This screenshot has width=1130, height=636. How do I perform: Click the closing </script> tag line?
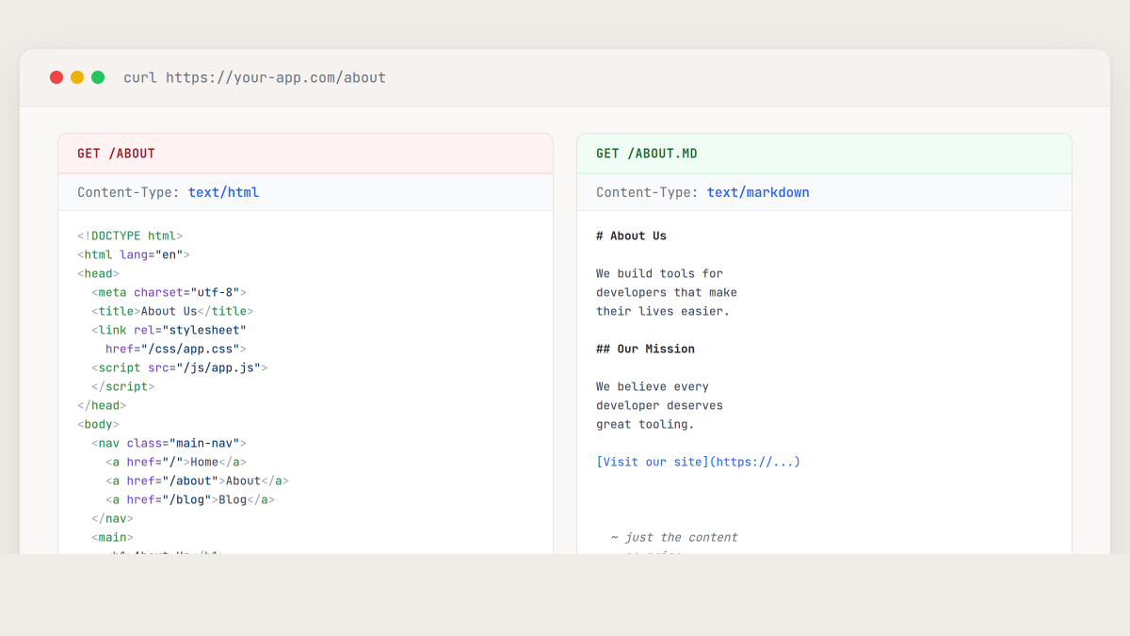coord(123,386)
